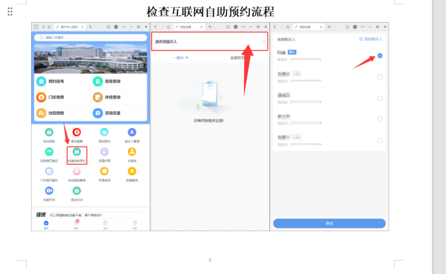
Task: Click the hospital building banner image
Action: point(90,59)
